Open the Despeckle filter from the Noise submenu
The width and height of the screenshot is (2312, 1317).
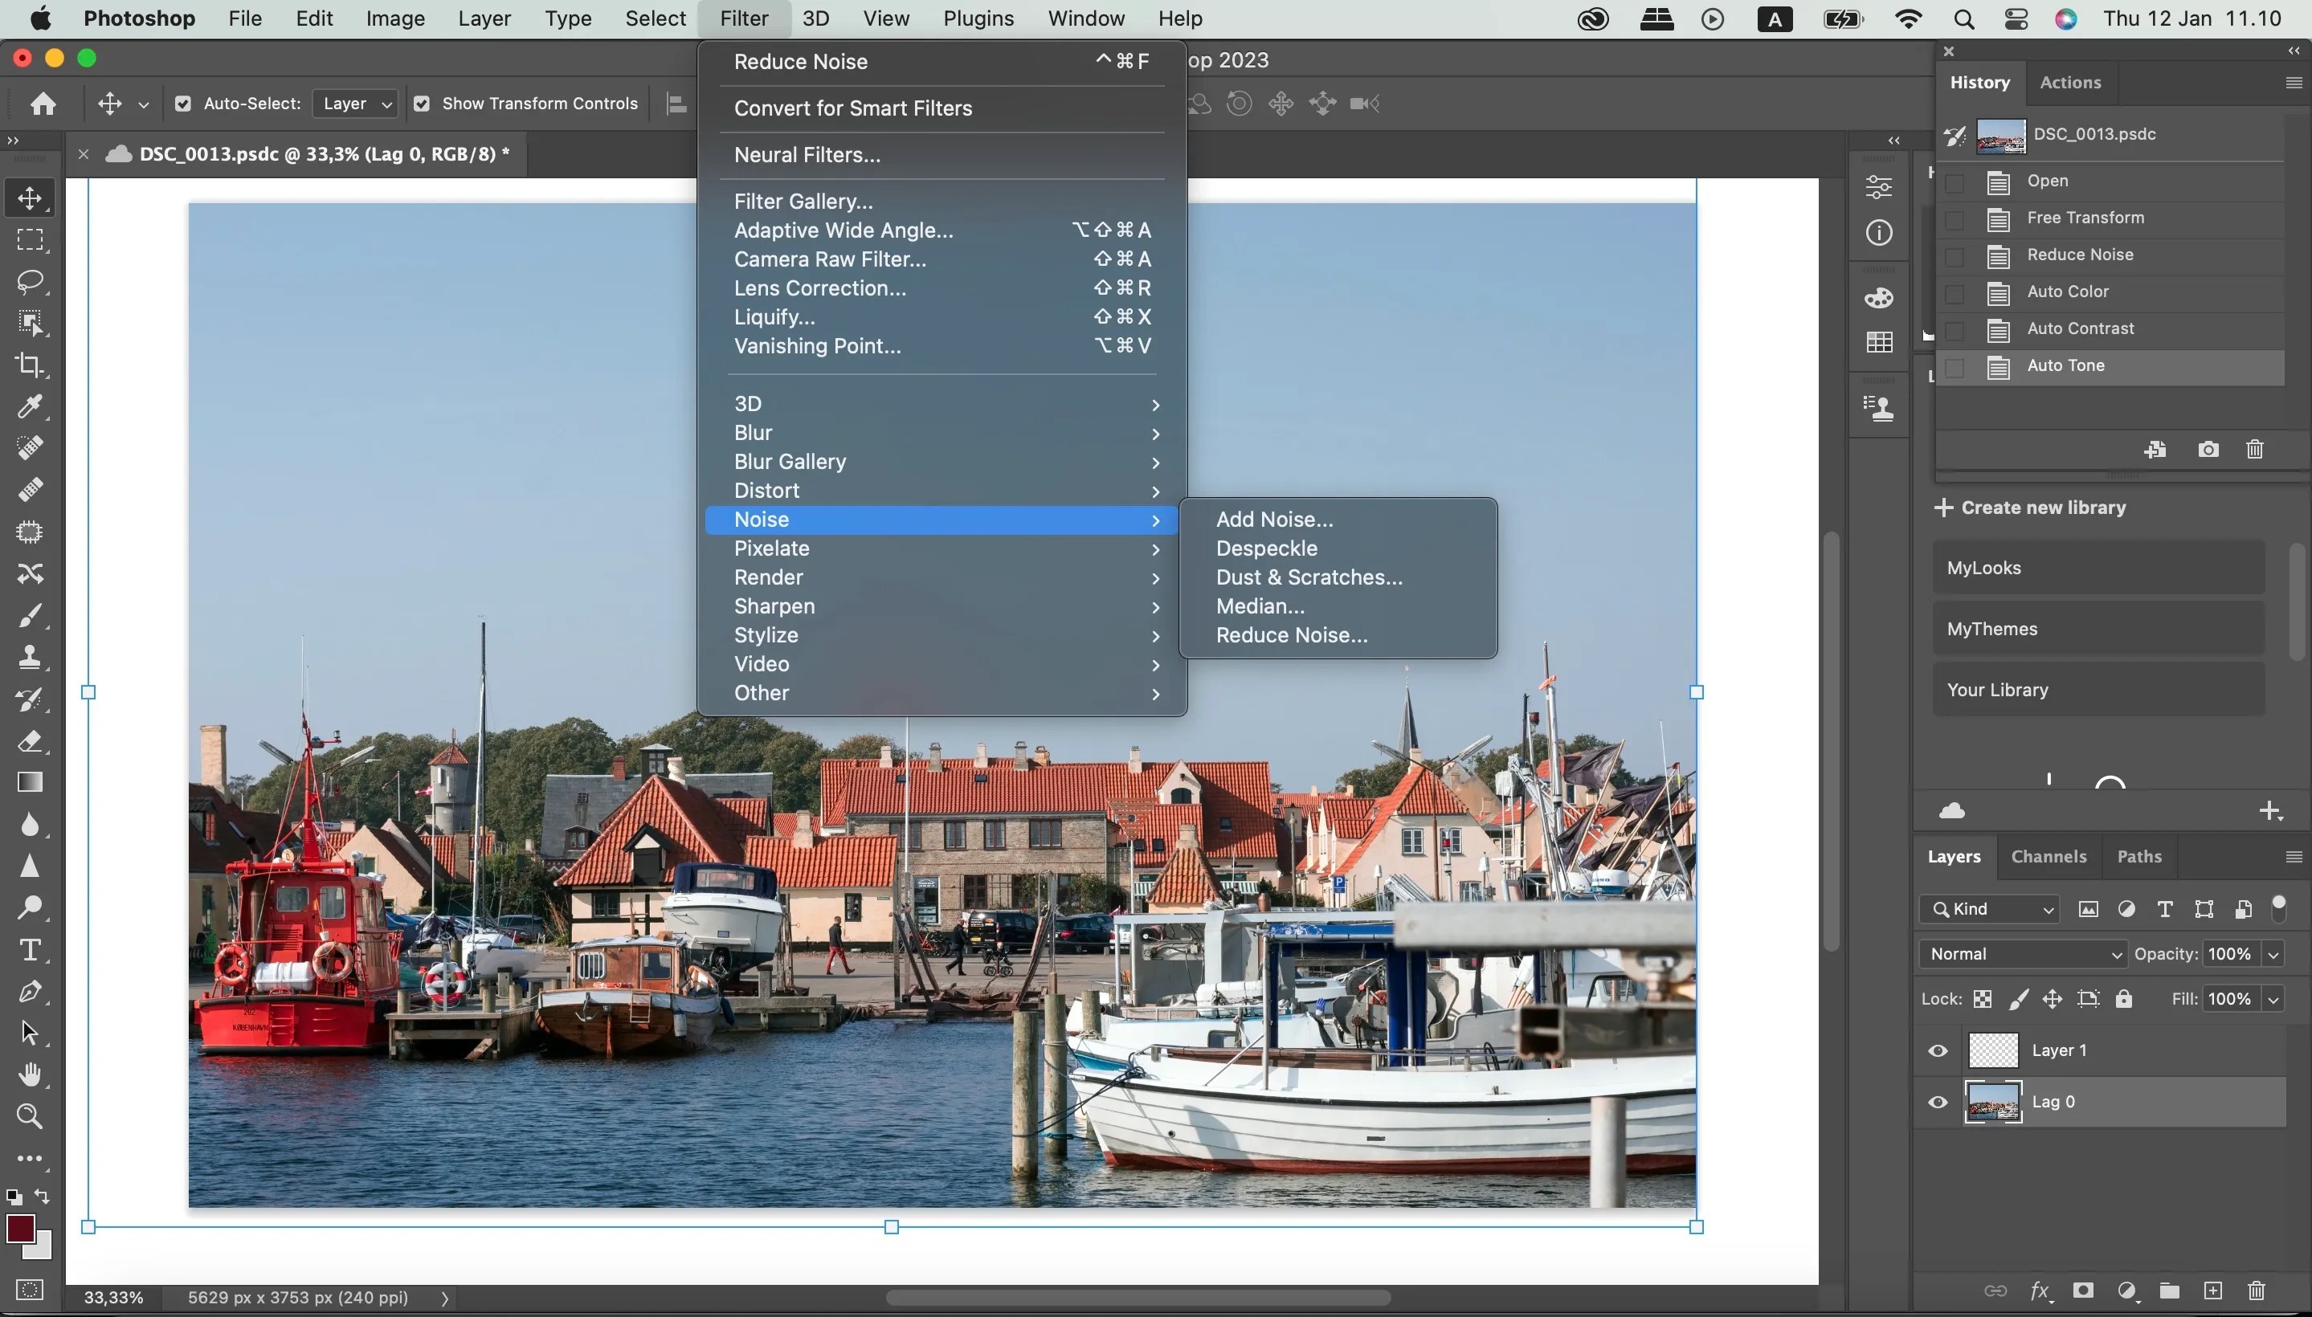1267,547
